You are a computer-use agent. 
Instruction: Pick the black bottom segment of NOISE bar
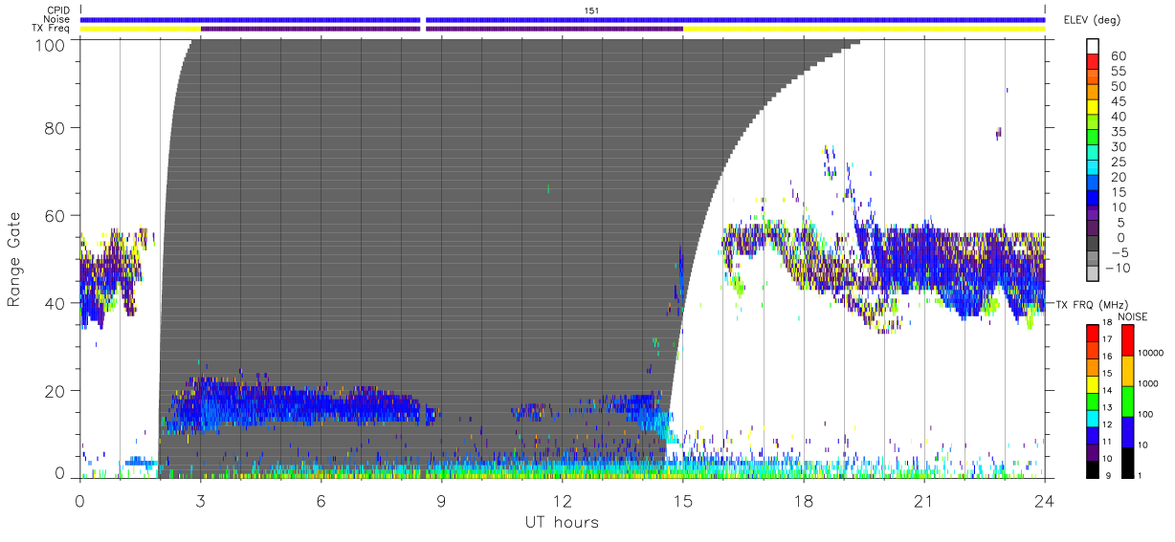click(x=1127, y=463)
